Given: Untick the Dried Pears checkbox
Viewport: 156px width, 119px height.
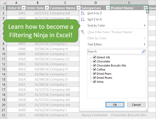Looking at the screenshot, I should pyautogui.click(x=95, y=74).
